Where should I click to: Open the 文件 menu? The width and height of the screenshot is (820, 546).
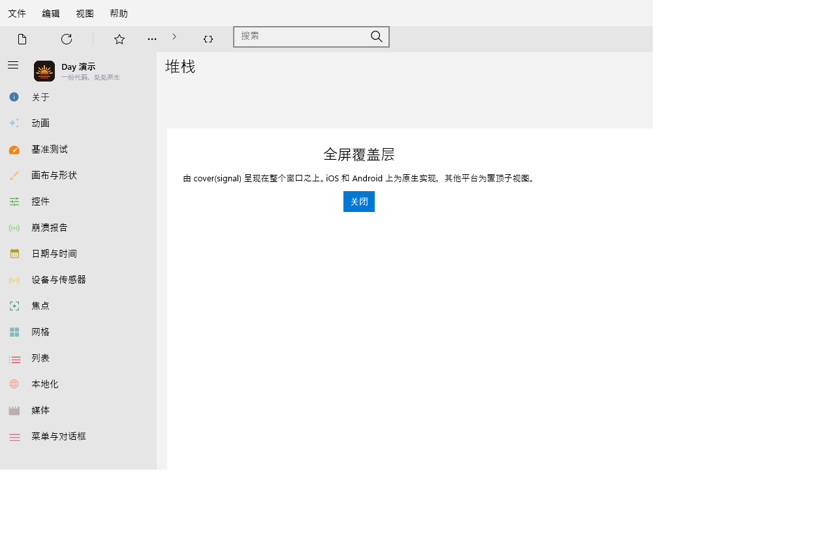point(17,13)
